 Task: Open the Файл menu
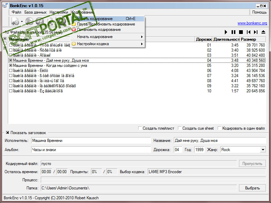click(x=16, y=12)
